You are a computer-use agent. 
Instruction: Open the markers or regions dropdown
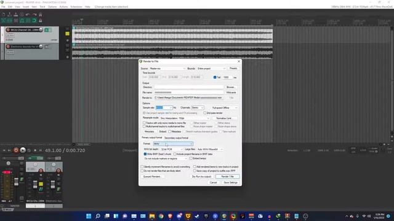pos(166,158)
